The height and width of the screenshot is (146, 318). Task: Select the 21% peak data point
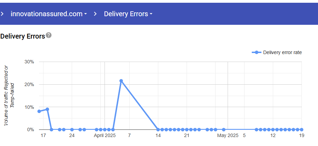coord(121,81)
